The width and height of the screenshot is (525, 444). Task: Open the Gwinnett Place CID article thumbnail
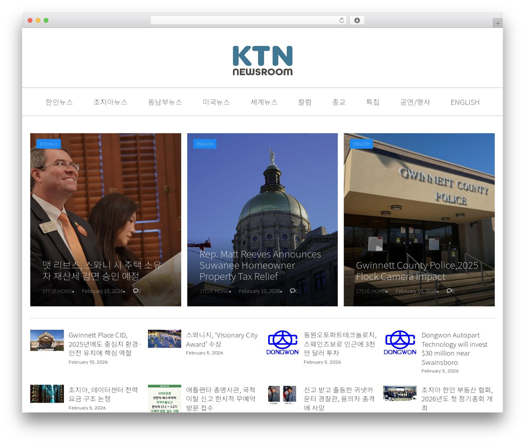click(x=47, y=340)
